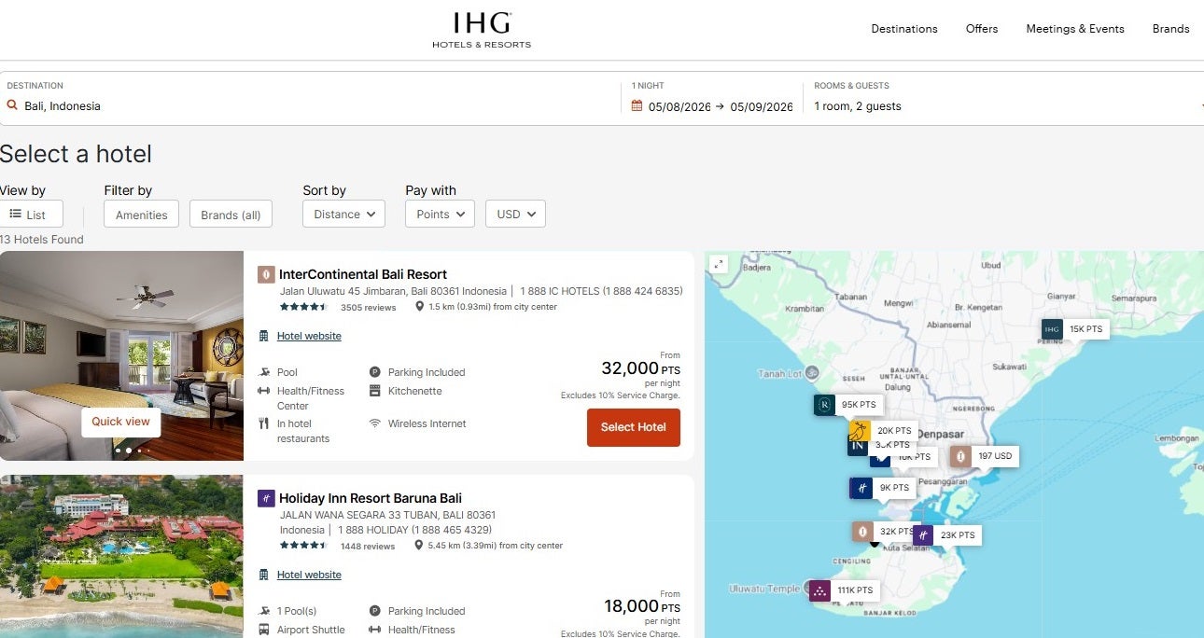Select Hotel for InterContinental Bali Resort
The image size is (1204, 638).
point(634,427)
